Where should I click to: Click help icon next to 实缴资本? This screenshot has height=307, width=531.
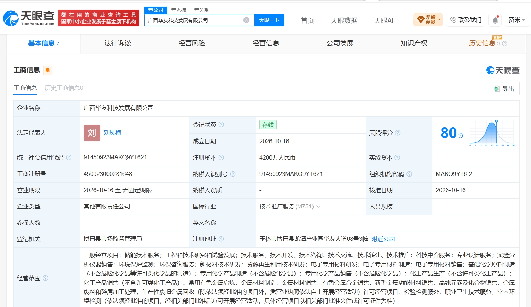coord(397,157)
